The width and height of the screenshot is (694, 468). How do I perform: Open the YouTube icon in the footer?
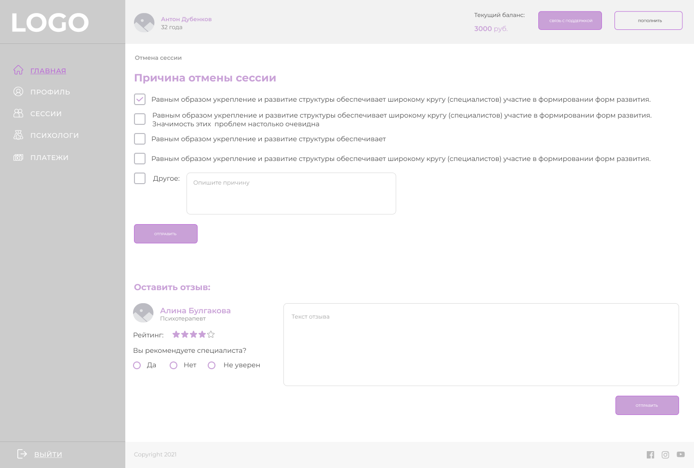(x=681, y=455)
